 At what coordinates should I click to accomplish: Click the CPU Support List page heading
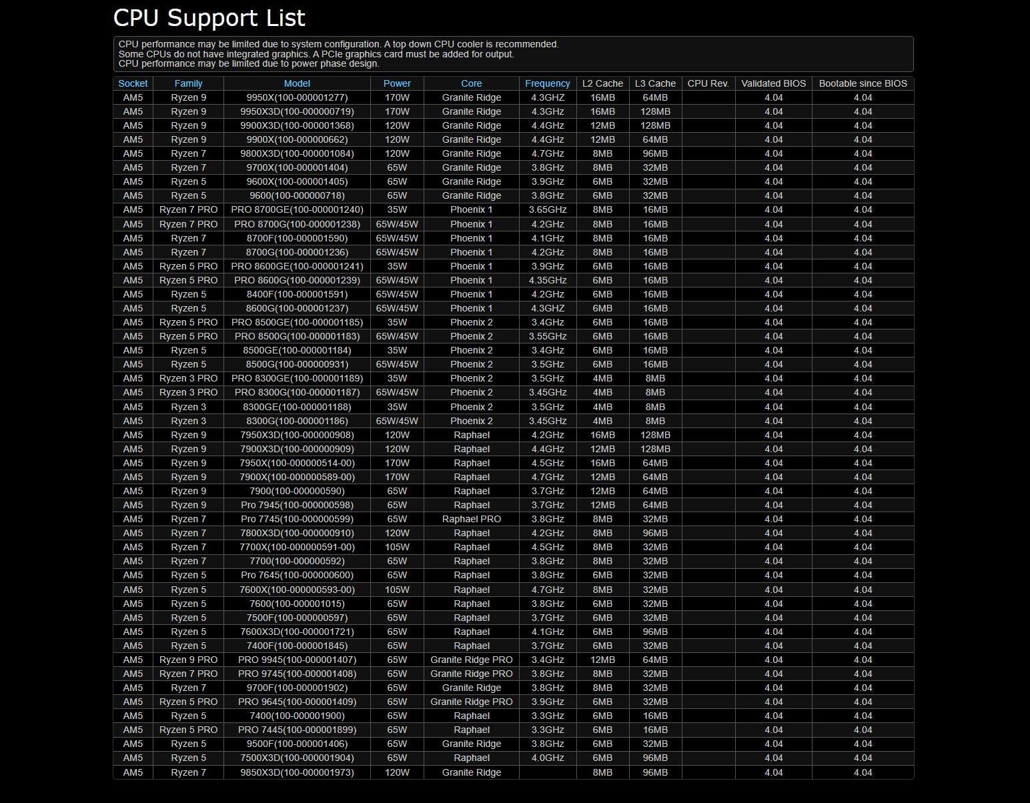(x=209, y=18)
